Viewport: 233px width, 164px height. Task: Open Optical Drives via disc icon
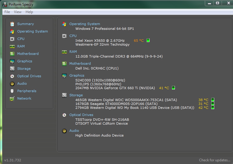12,76
